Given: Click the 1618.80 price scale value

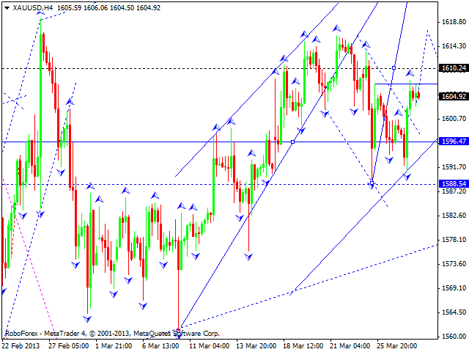Looking at the screenshot, I should click(x=454, y=22).
